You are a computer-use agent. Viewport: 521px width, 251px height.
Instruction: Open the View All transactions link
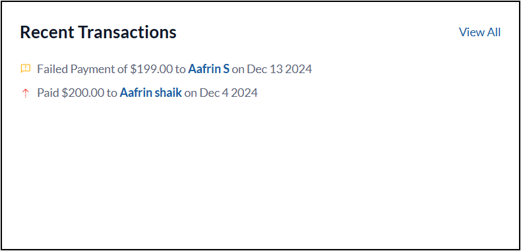pyautogui.click(x=479, y=32)
